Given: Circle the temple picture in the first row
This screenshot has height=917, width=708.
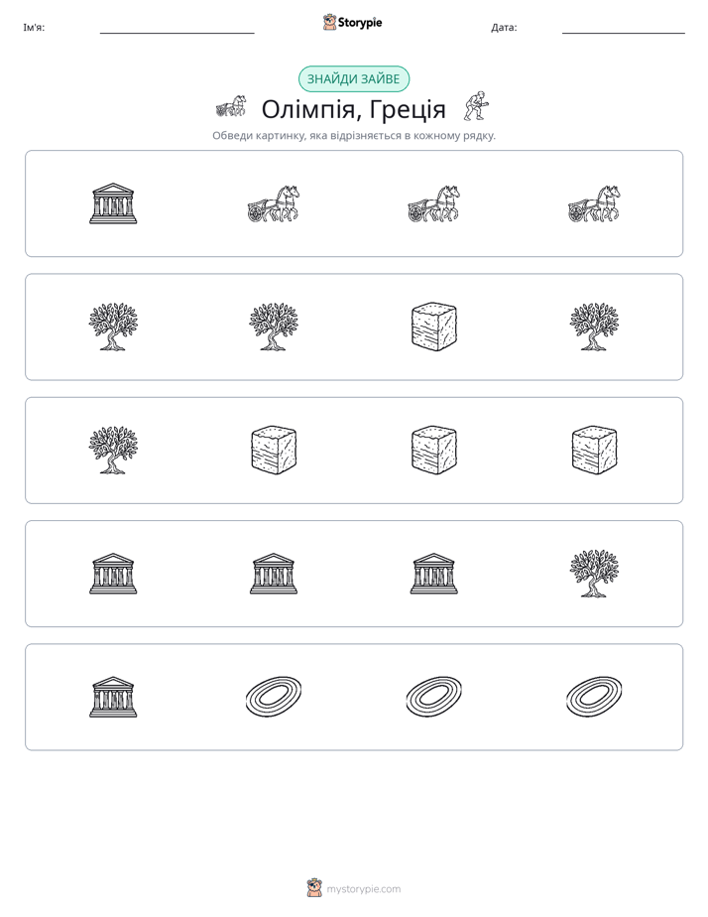Looking at the screenshot, I should click(113, 203).
